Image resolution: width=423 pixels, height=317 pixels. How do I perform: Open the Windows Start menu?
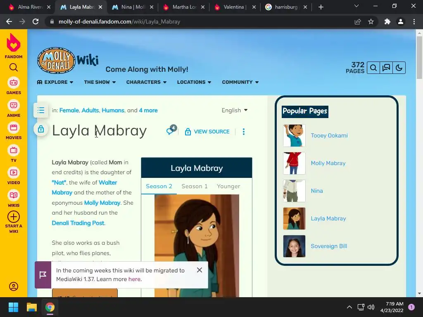(13, 307)
